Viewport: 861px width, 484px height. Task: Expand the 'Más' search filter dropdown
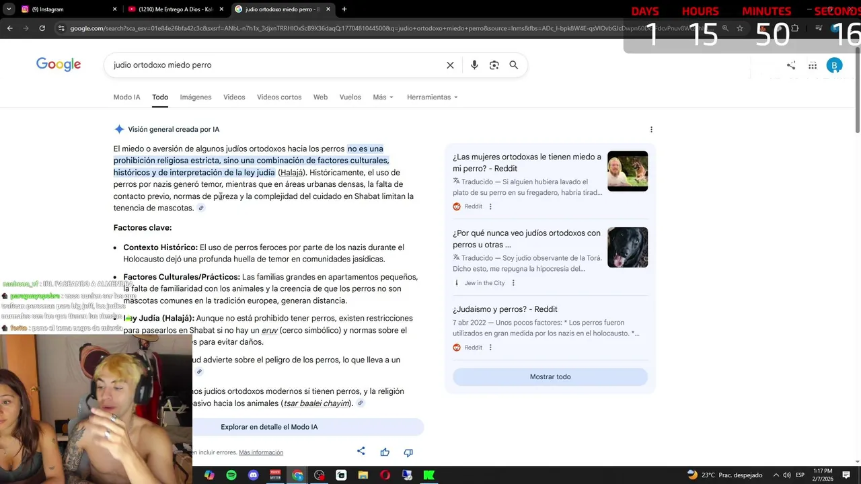click(x=383, y=97)
